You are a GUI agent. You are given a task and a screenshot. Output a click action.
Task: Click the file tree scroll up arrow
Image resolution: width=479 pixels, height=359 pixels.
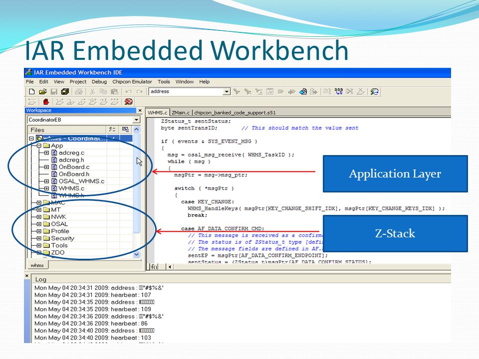[137, 130]
